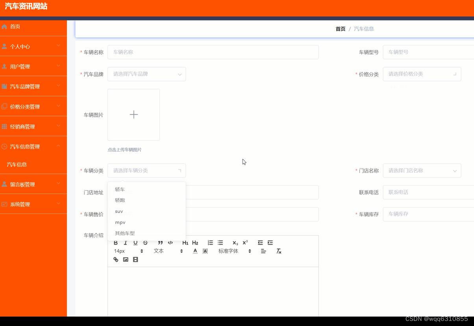Insert a hyperlink
This screenshot has width=474, height=326.
[x=116, y=260]
